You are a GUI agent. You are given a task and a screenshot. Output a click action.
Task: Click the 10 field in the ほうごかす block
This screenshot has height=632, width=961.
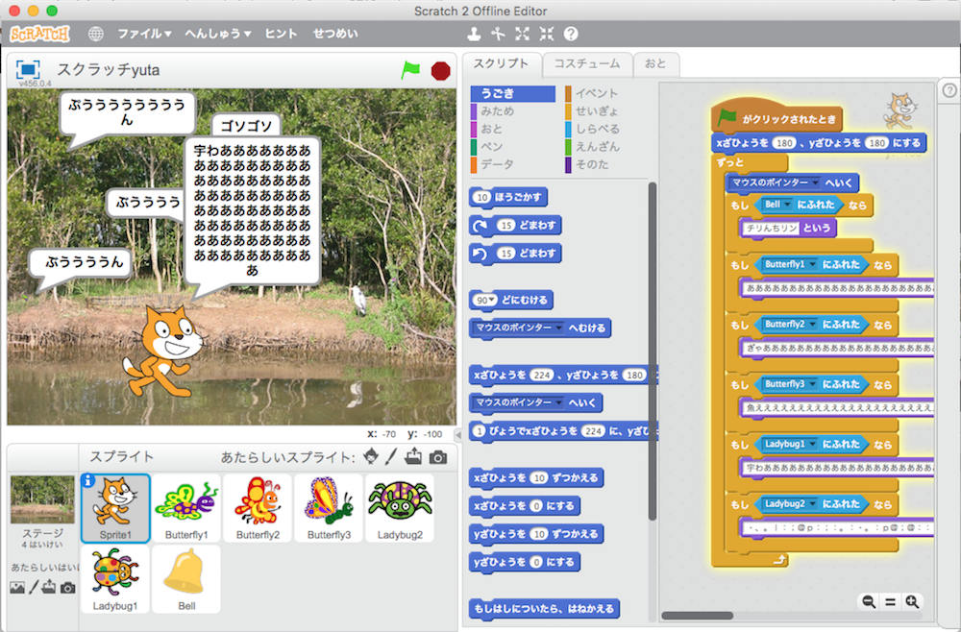pos(482,197)
